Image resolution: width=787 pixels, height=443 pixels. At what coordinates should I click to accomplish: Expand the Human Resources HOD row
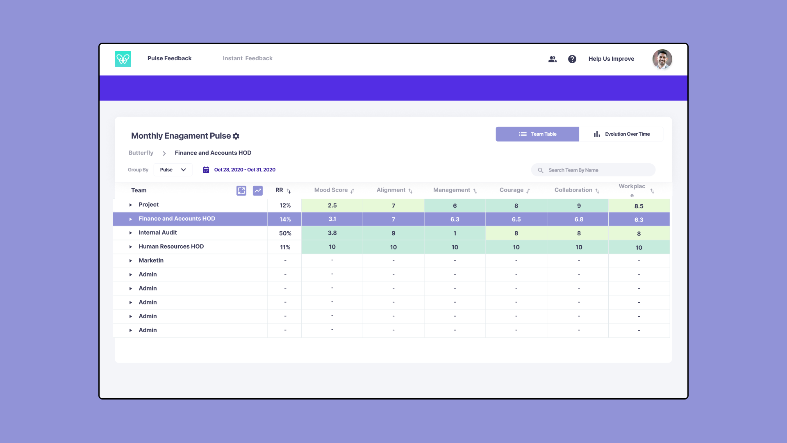[131, 247]
